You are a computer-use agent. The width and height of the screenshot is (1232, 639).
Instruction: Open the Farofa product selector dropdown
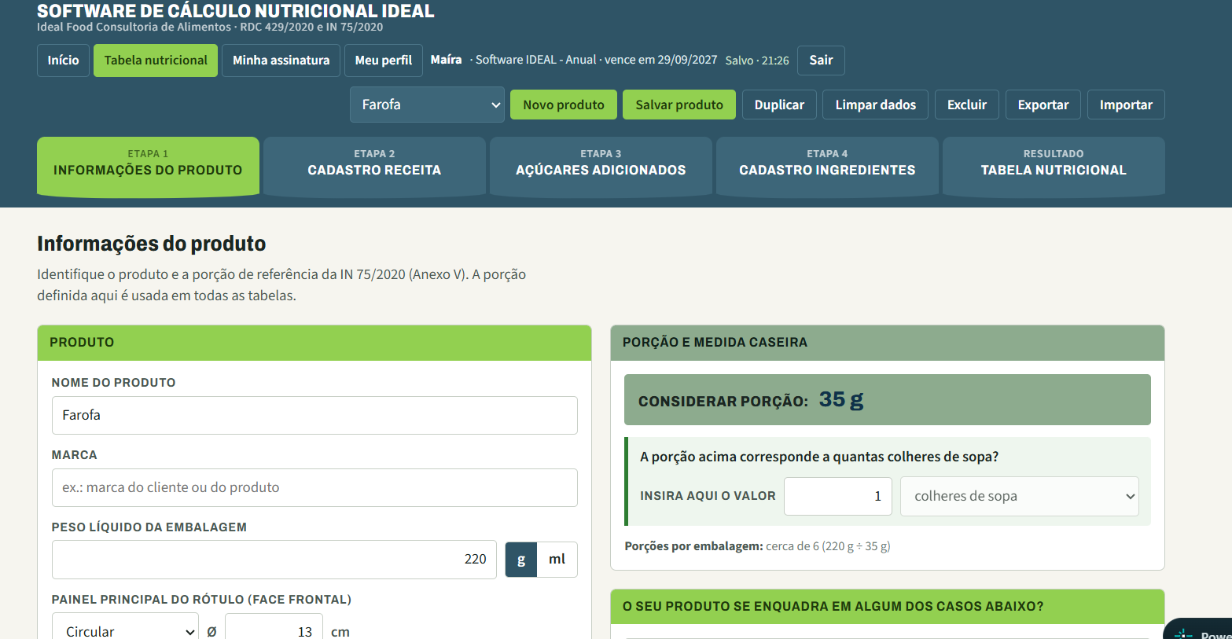point(427,105)
